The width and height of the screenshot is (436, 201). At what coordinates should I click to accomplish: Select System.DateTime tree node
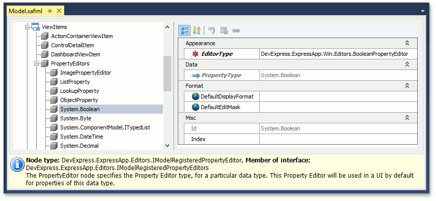click(81, 137)
